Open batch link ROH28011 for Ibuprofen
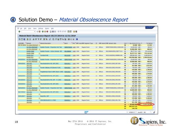Screen dimensions: 174x134 point(67,96)
